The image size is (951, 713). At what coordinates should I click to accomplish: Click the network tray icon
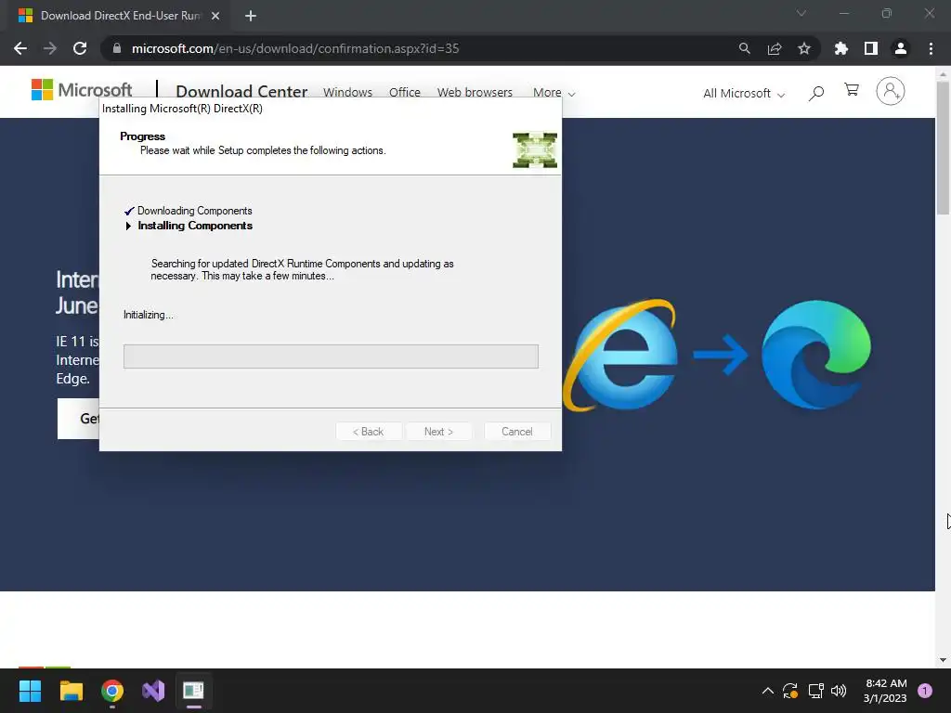[815, 691]
